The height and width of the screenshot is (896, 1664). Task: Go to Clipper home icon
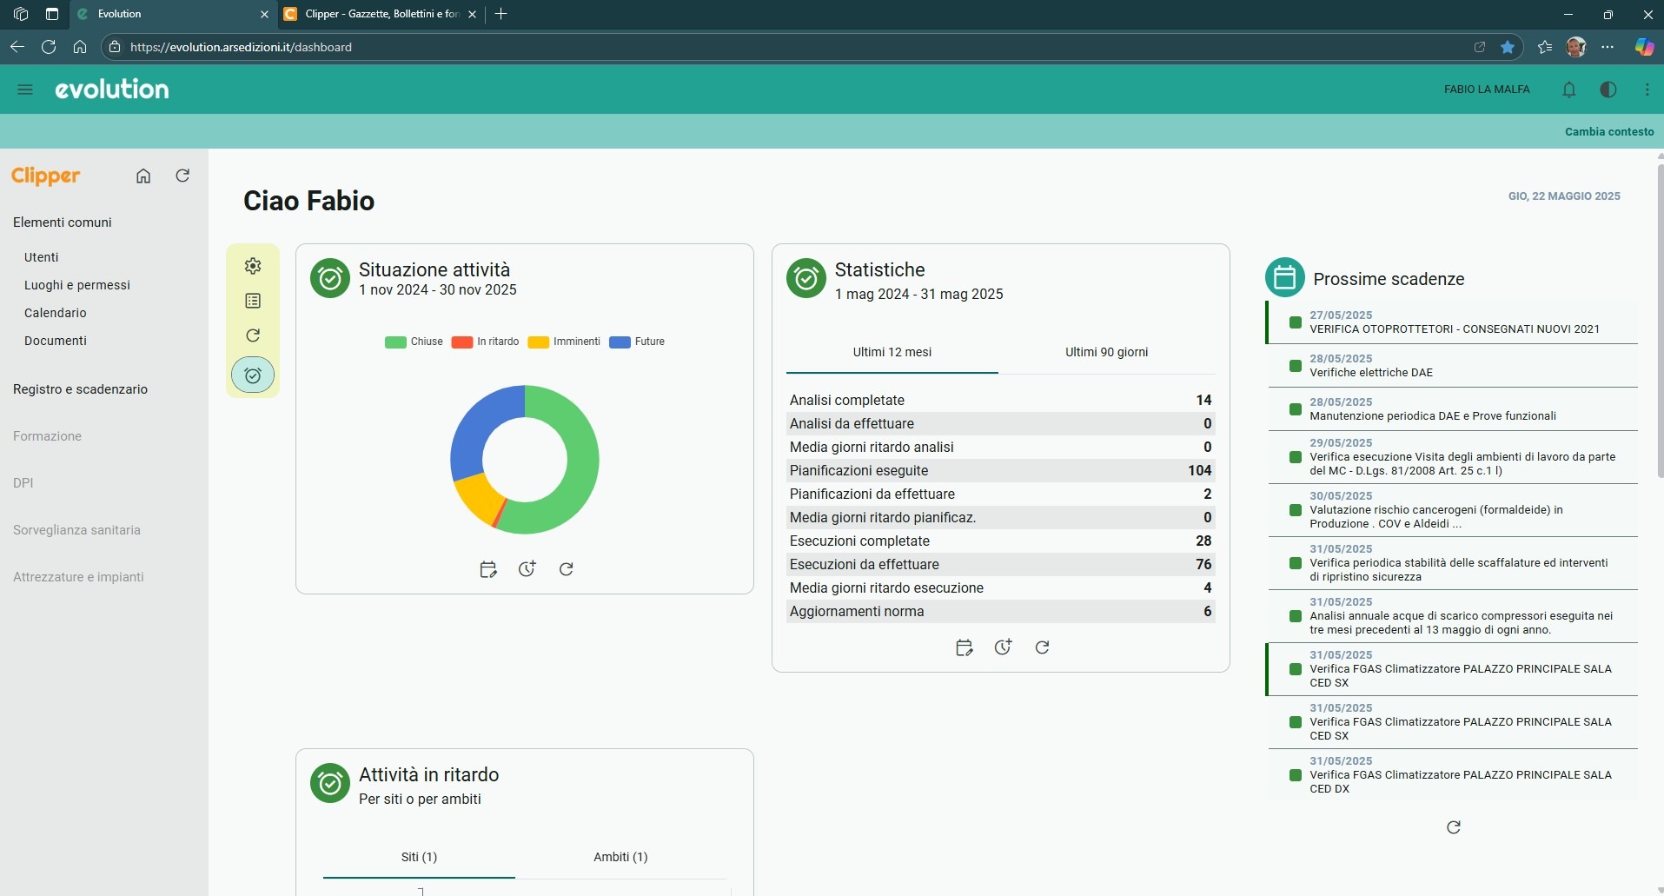coord(143,176)
